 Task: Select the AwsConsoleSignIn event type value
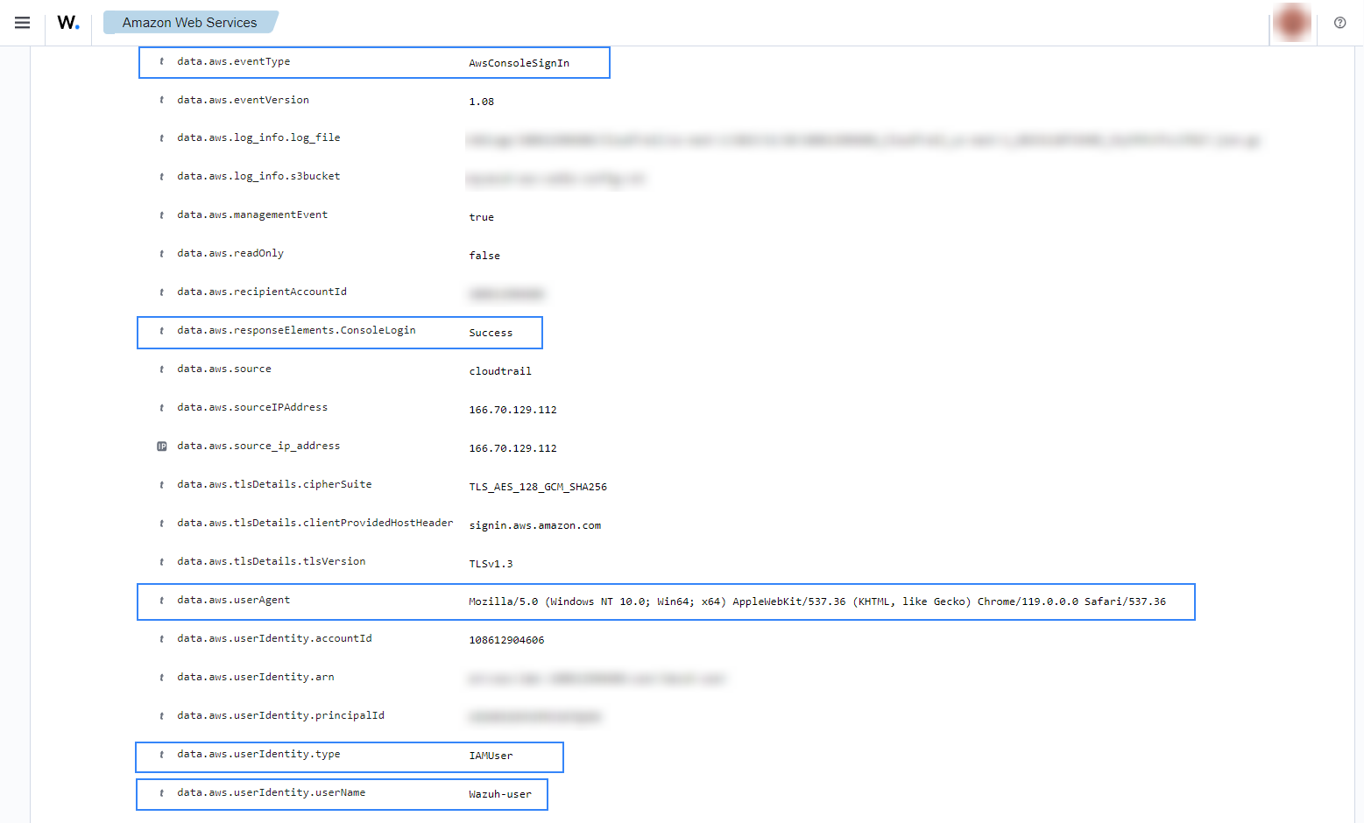[519, 63]
